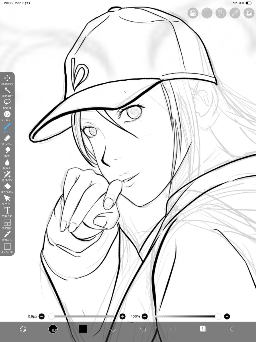Open brush settings 0.9 circle
The width and height of the screenshot is (256, 342).
[53, 329]
